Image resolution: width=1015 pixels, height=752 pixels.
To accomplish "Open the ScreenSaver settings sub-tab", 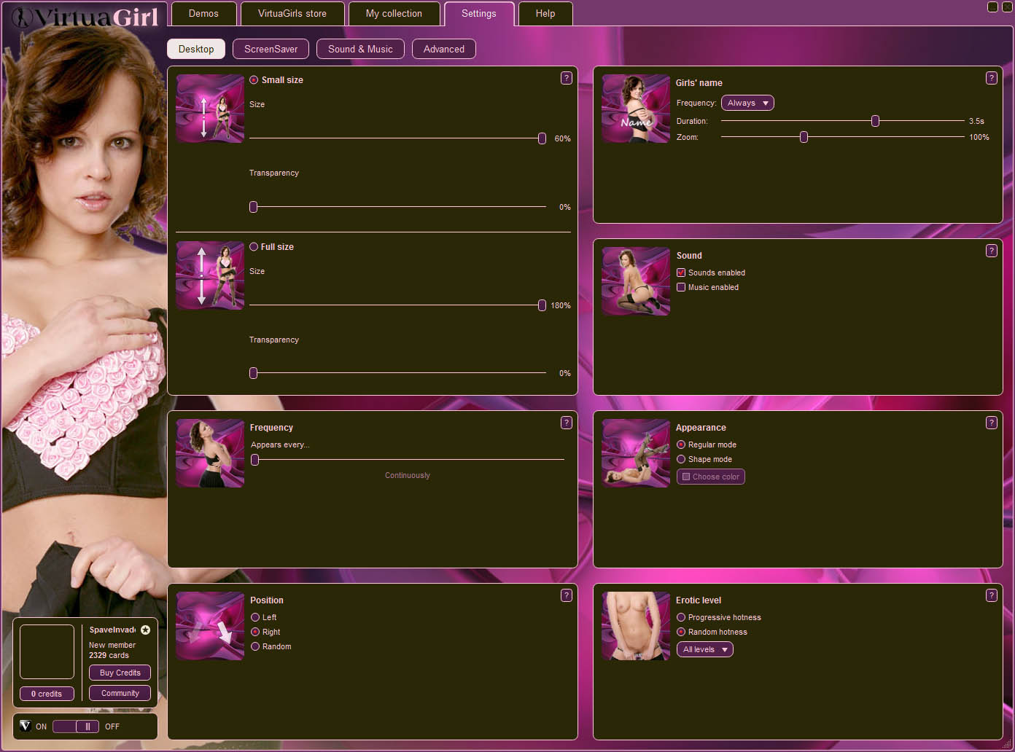I will tap(271, 49).
